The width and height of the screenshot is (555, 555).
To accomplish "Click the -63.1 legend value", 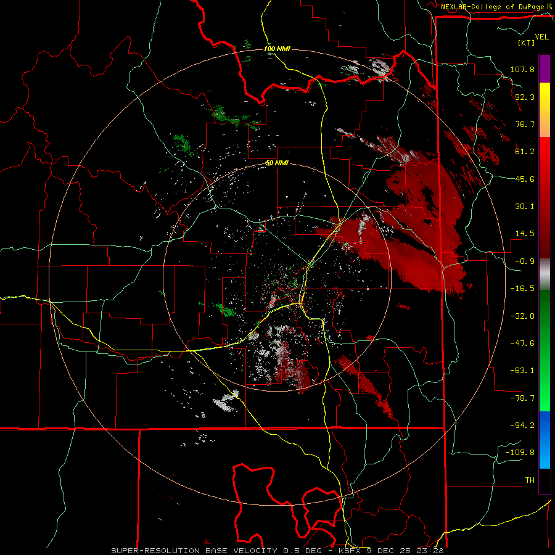I will click(x=522, y=371).
